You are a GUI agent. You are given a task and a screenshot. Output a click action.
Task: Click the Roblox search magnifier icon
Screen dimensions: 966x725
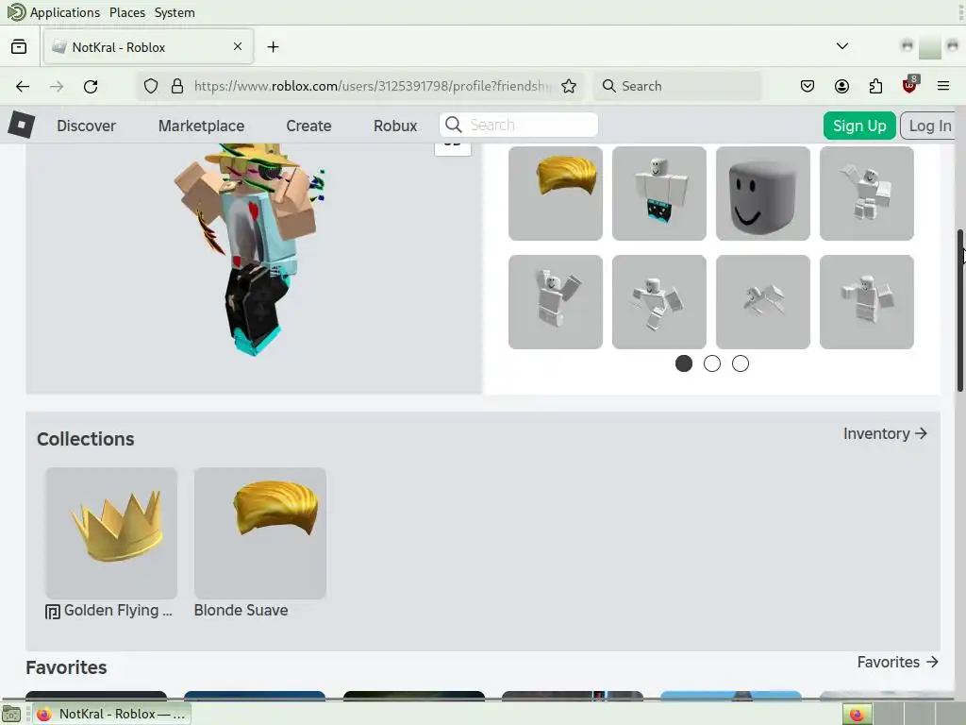454,125
